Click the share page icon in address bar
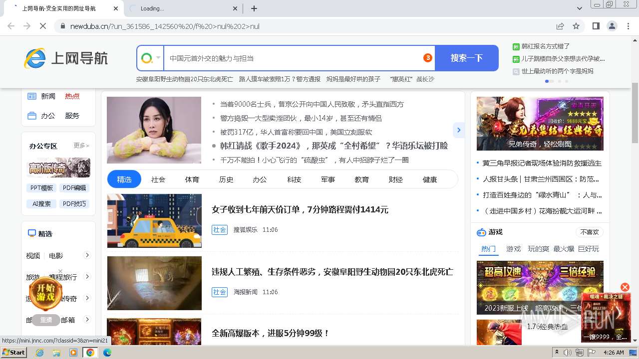 (560, 26)
